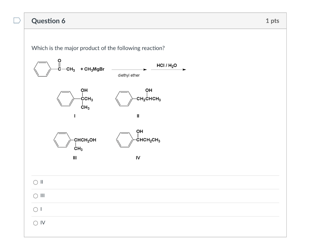
Task: Click the answer choice label II
Action: 41,182
